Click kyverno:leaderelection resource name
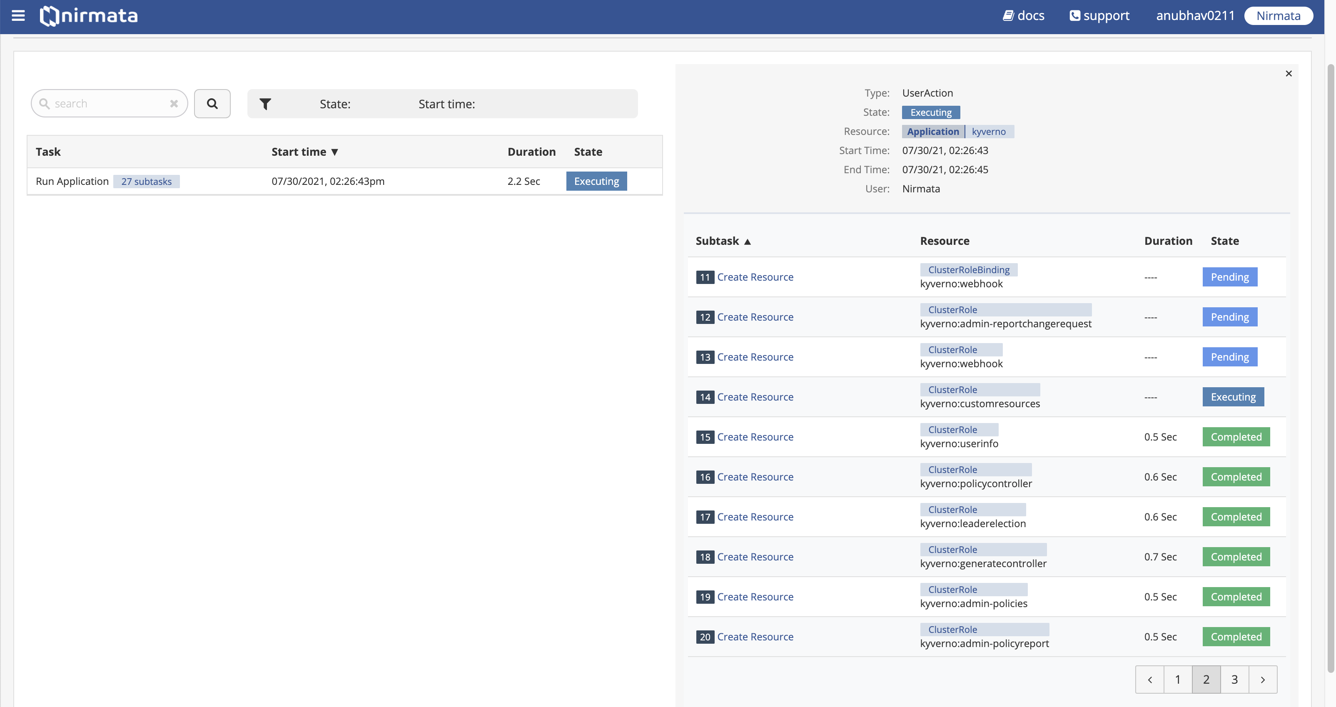1336x707 pixels. (x=972, y=524)
